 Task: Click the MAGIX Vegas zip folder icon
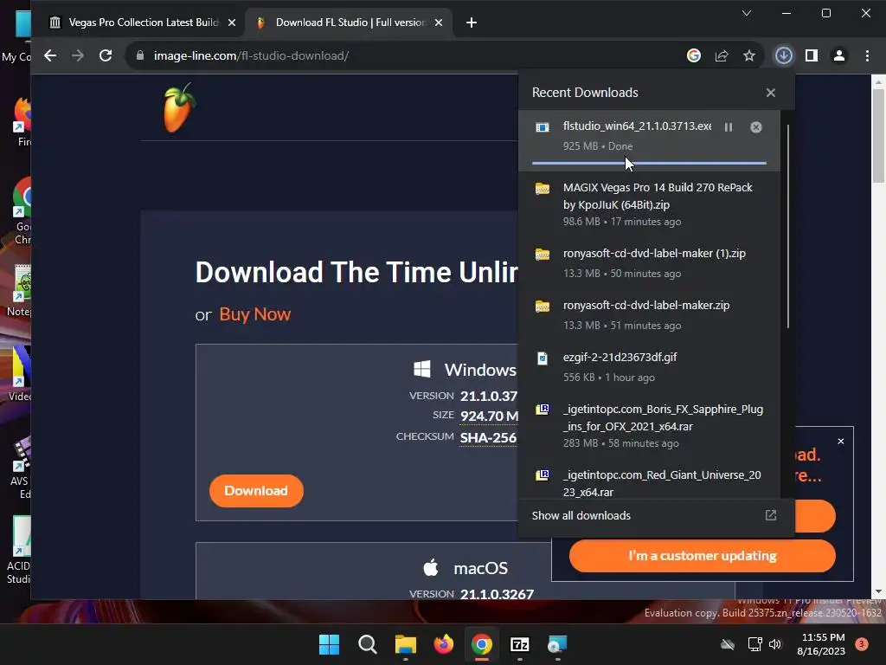tap(543, 188)
